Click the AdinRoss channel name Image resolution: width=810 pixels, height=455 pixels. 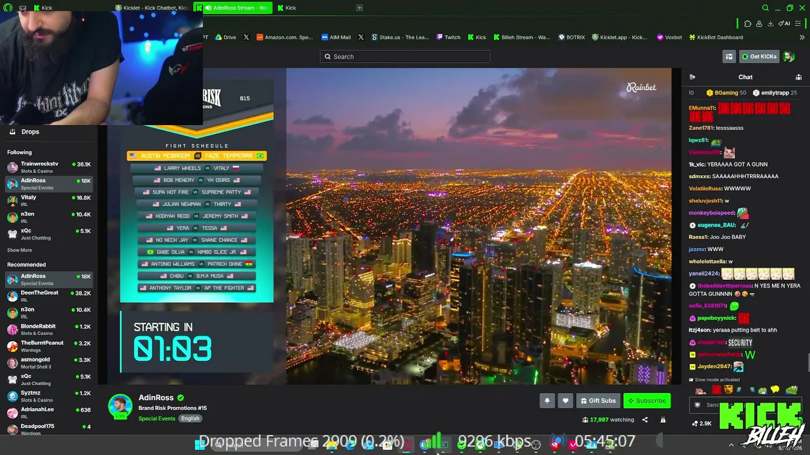pos(156,397)
